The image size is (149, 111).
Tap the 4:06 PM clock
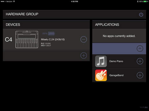pyautogui.click(x=74, y=2)
